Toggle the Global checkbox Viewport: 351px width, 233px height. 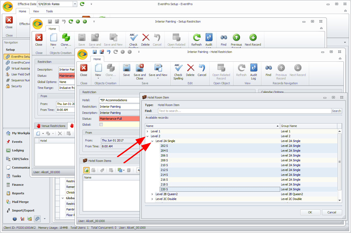(x=101, y=125)
